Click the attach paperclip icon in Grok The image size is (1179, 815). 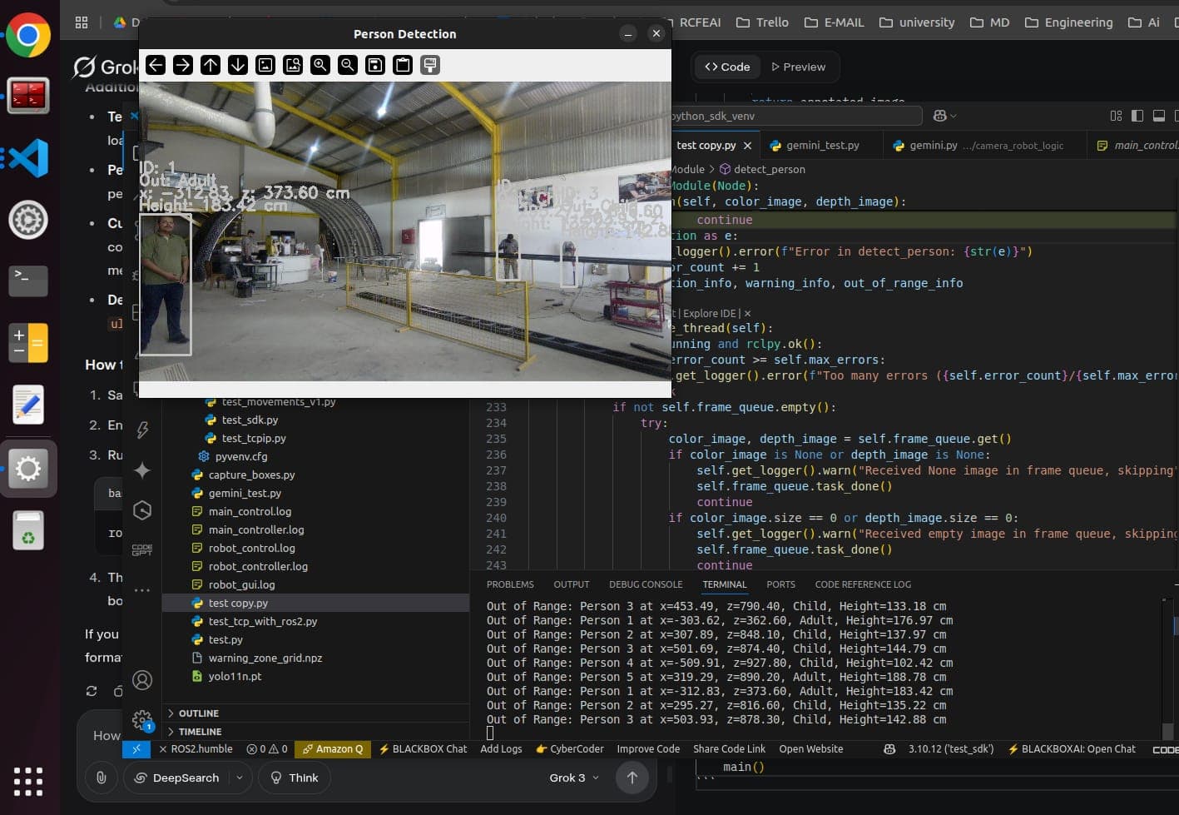(101, 778)
